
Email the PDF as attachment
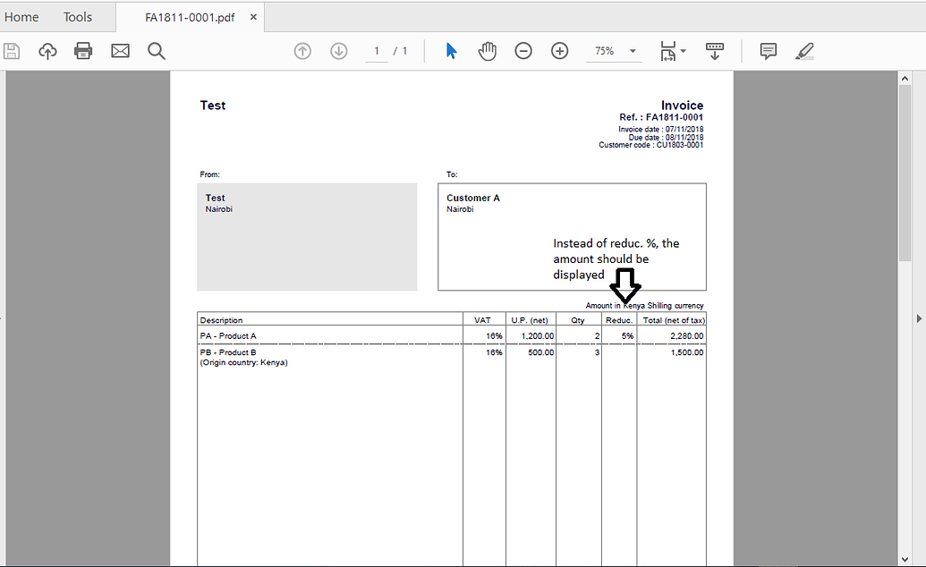point(120,51)
